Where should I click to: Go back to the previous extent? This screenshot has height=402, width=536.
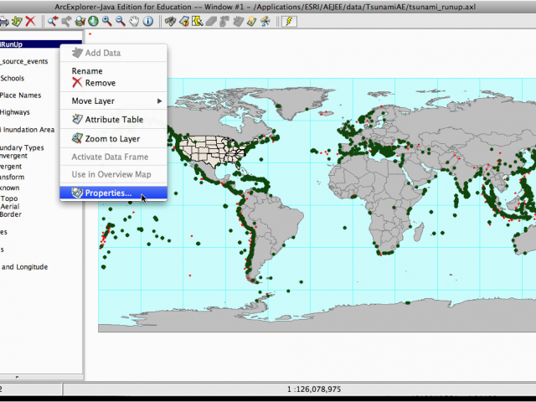coord(53,21)
